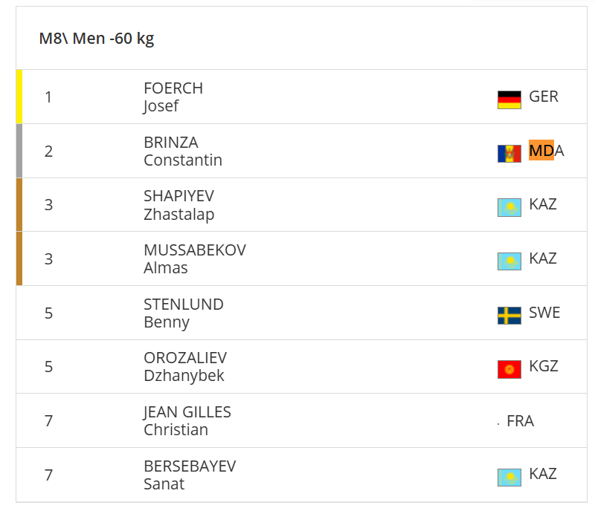Select STENLUND Benny's name
Image resolution: width=595 pixels, height=508 pixels.
183,313
